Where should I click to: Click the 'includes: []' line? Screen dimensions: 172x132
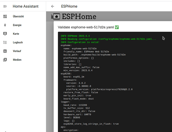coord(72,61)
